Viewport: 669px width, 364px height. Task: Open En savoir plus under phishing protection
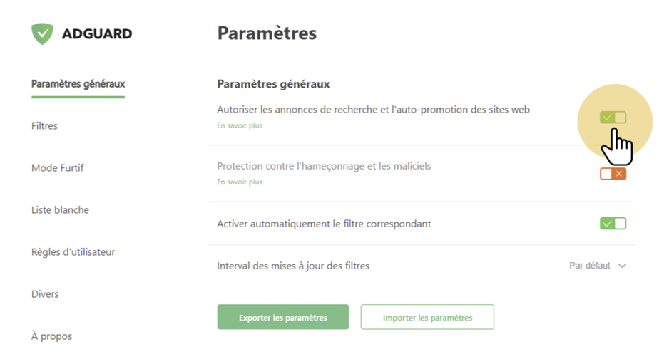pos(240,182)
